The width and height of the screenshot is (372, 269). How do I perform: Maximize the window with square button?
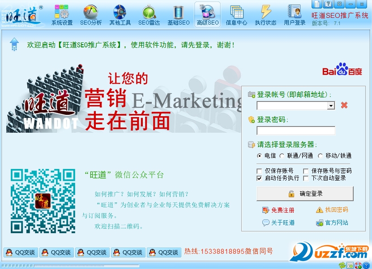(339, 4)
